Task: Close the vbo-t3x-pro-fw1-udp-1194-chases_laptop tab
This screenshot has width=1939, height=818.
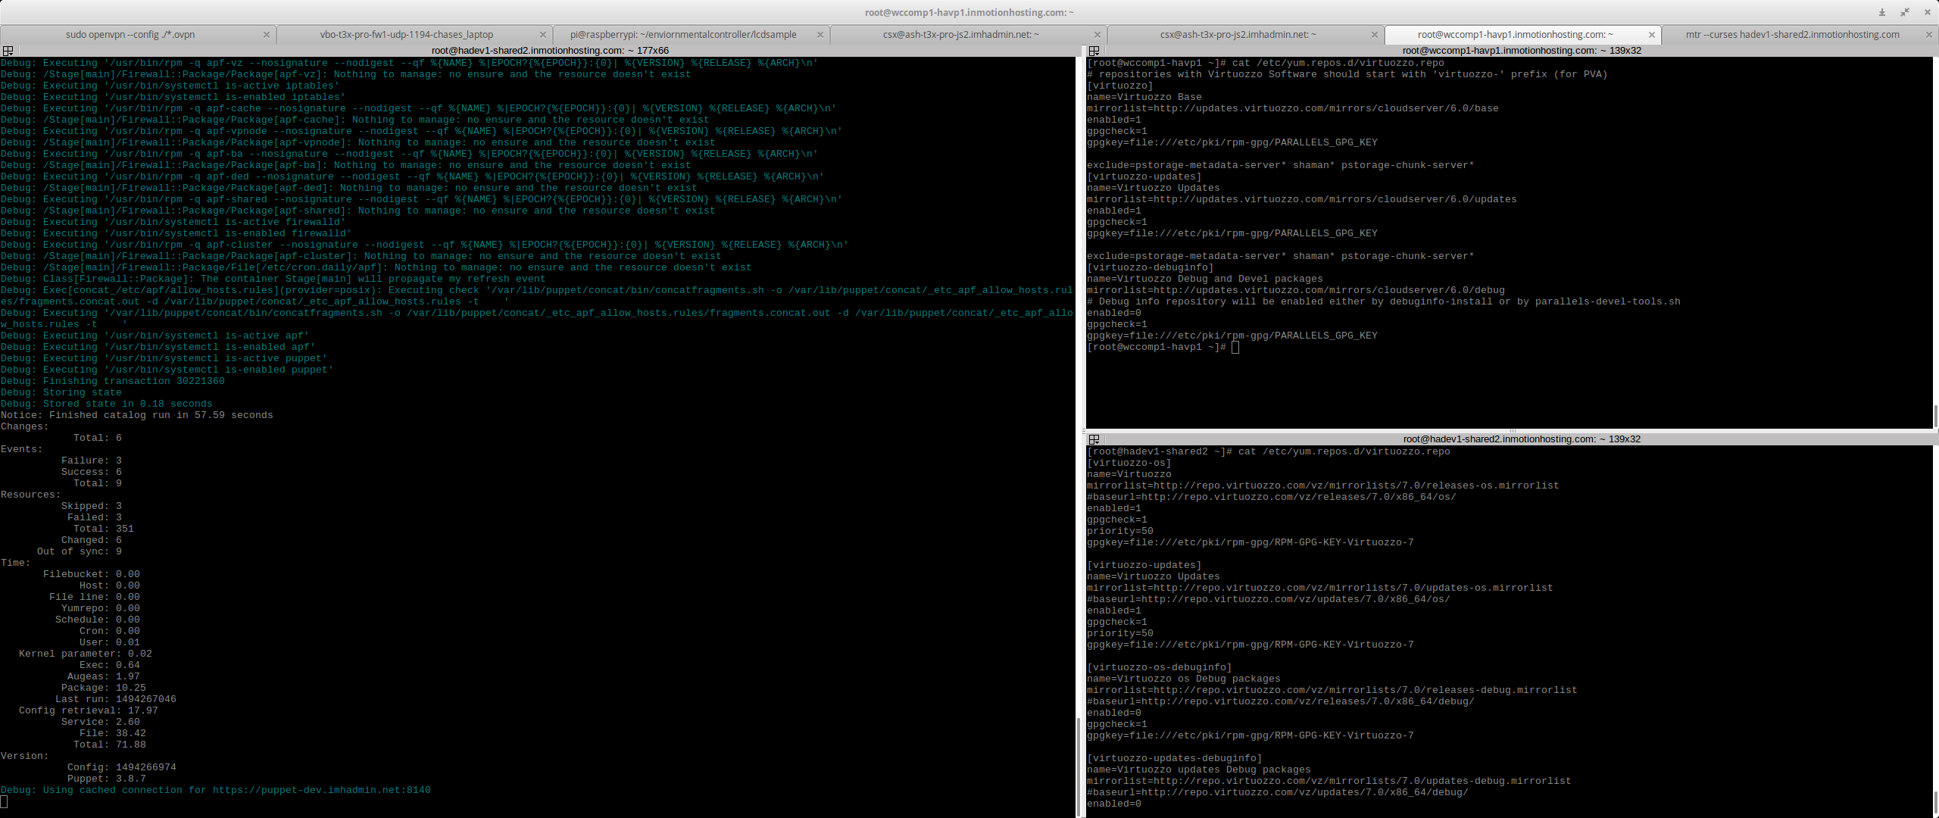Action: [x=543, y=35]
